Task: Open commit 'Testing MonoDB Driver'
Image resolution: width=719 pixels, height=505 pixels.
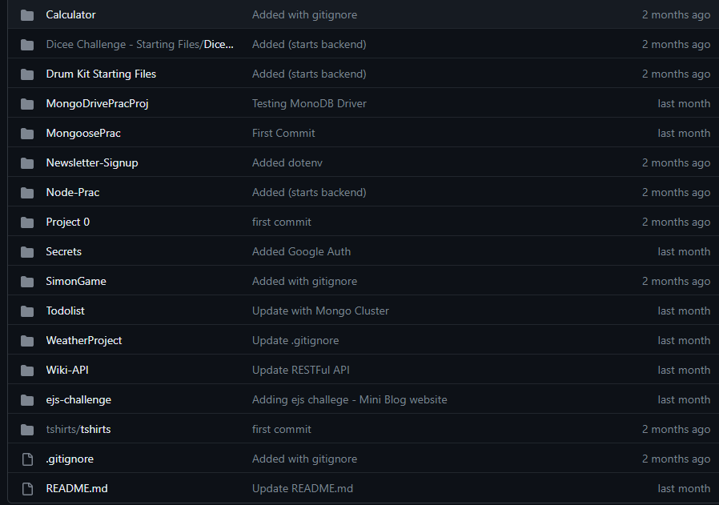Action: [309, 103]
